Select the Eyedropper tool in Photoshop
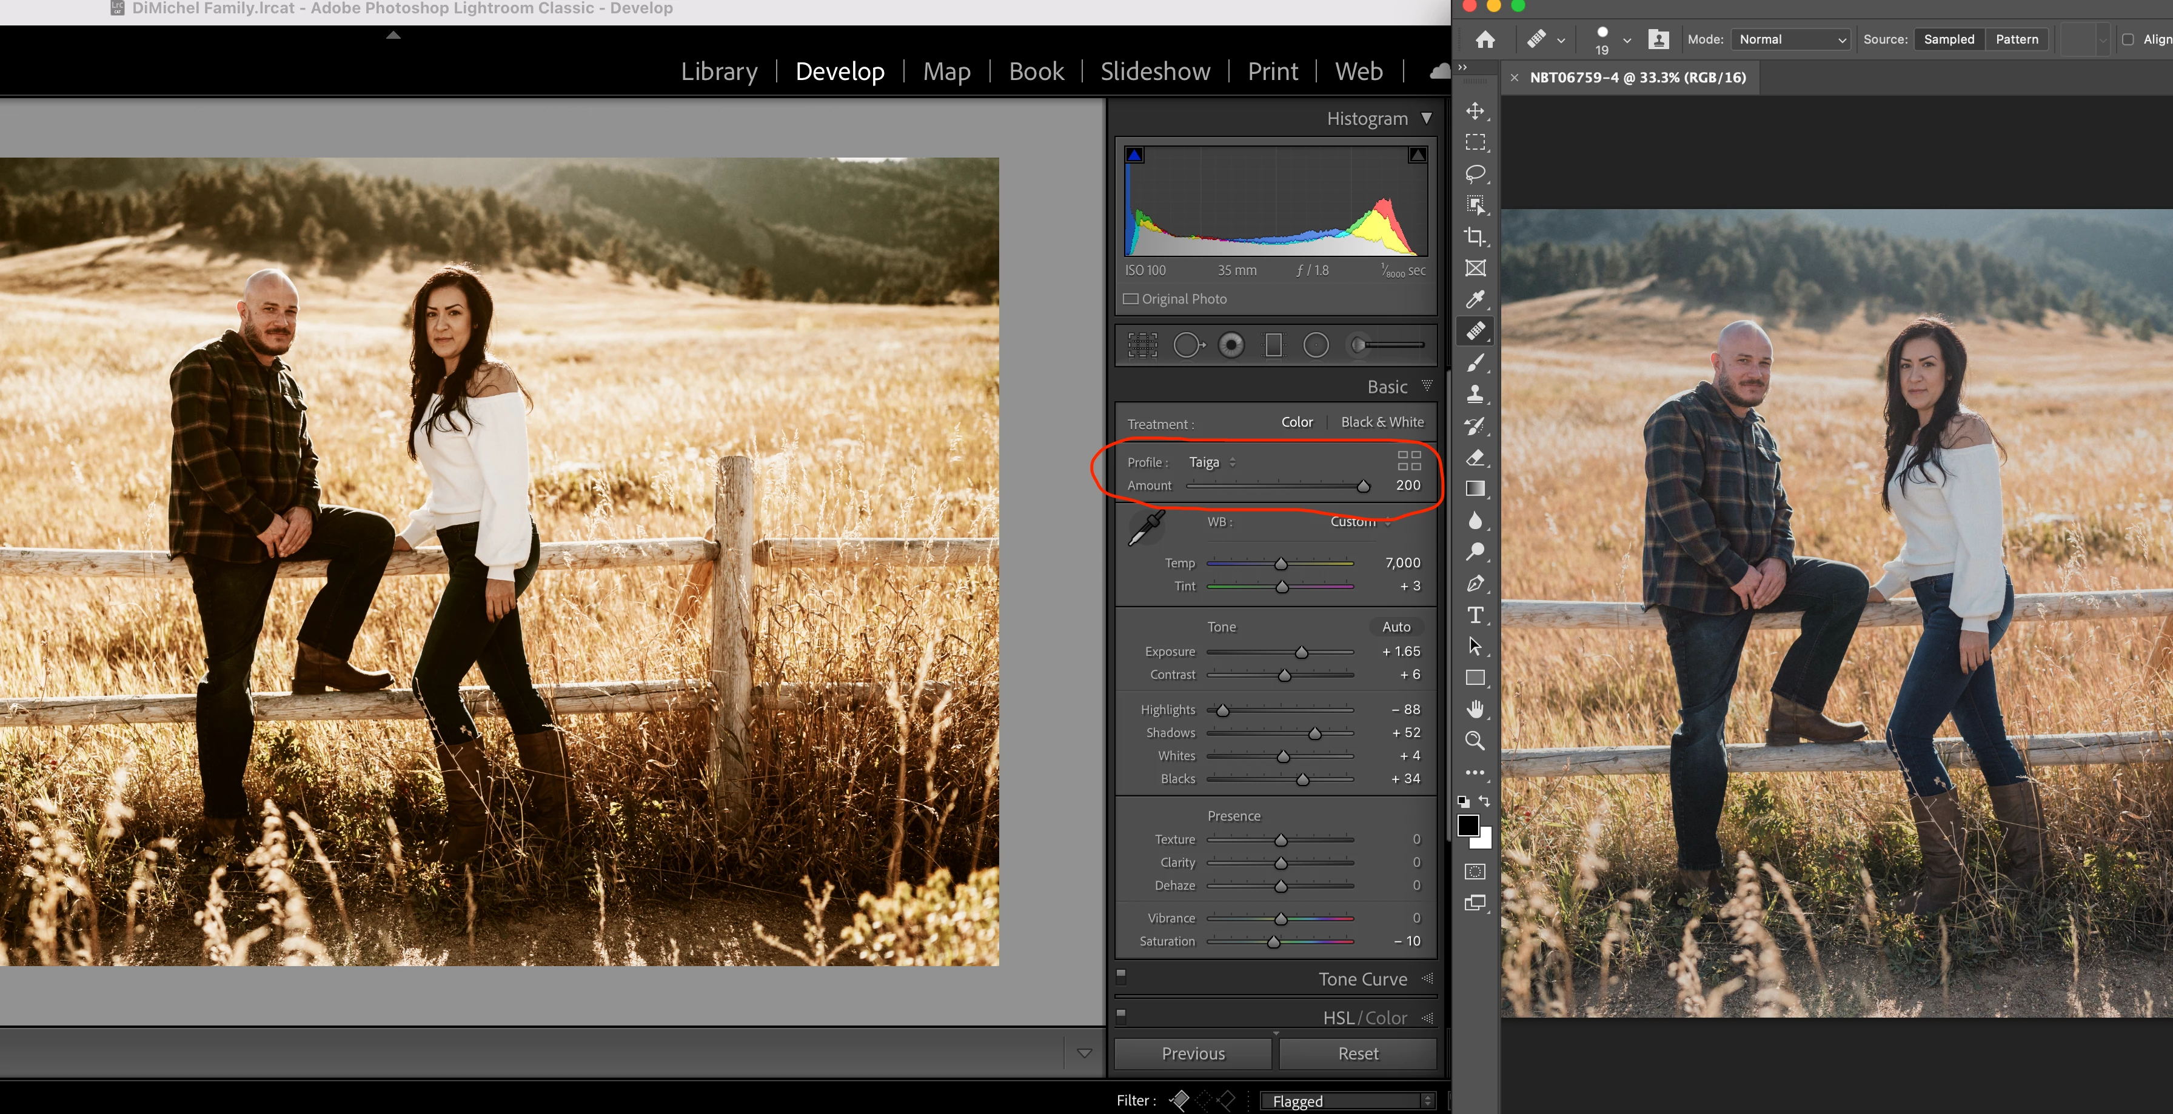2173x1114 pixels. 1475,299
